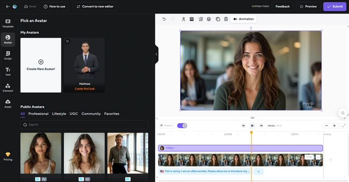
Task: Click the avatar Search input field
Action: (84, 125)
